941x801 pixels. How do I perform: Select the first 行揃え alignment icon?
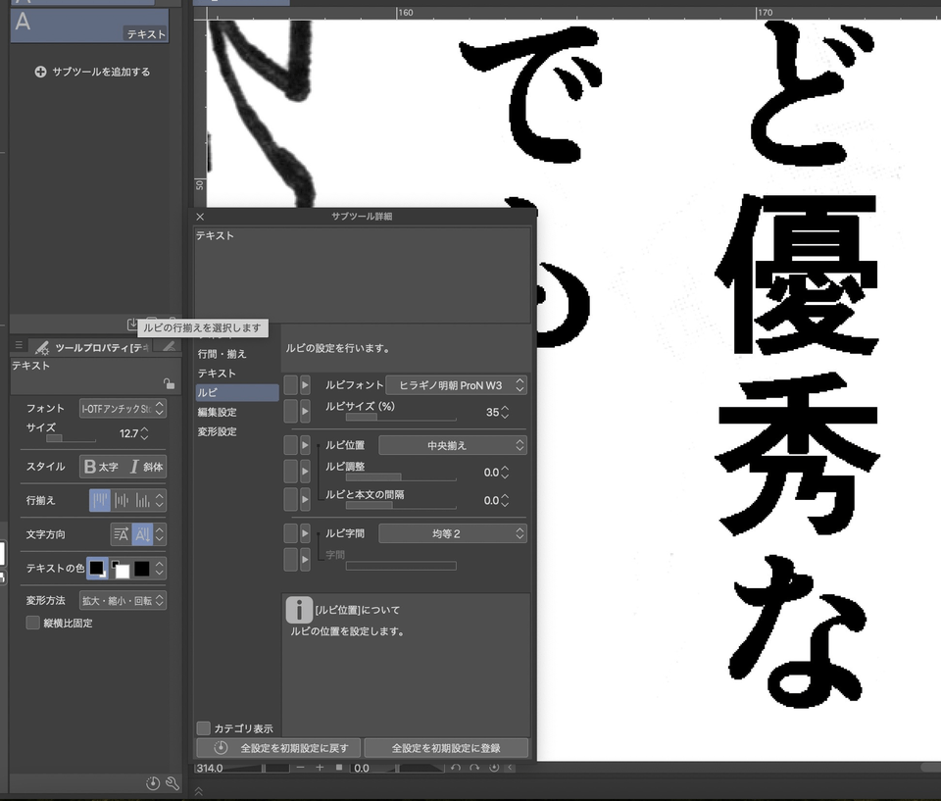pyautogui.click(x=100, y=500)
